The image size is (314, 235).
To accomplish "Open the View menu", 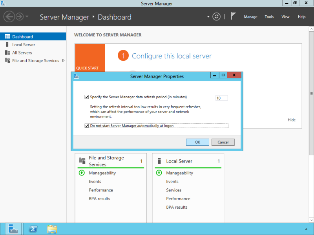I will coord(285,17).
